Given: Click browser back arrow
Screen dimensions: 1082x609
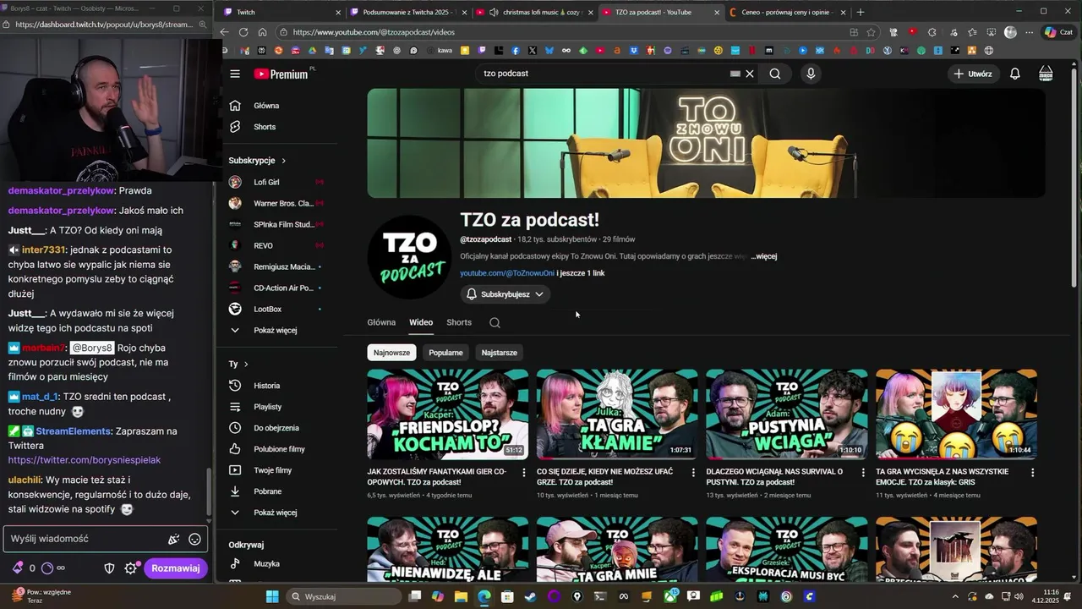Looking at the screenshot, I should coord(224,32).
